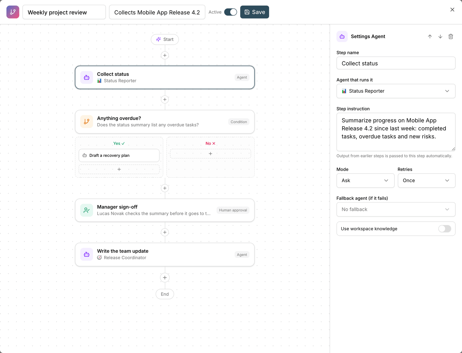The height and width of the screenshot is (353, 462).
Task: Select the End node
Action: pos(165,294)
